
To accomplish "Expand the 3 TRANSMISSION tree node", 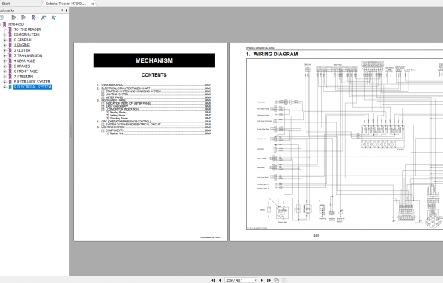I will click(x=4, y=55).
